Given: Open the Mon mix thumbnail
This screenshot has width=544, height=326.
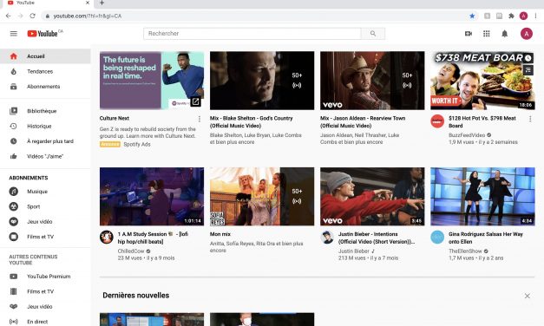Looking at the screenshot, I should pyautogui.click(x=262, y=197).
